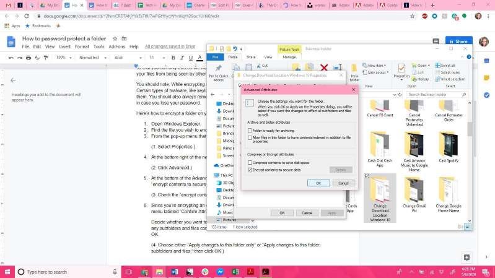
Task: Expand Easy access dropdown in Explorer
Action: tap(375, 72)
